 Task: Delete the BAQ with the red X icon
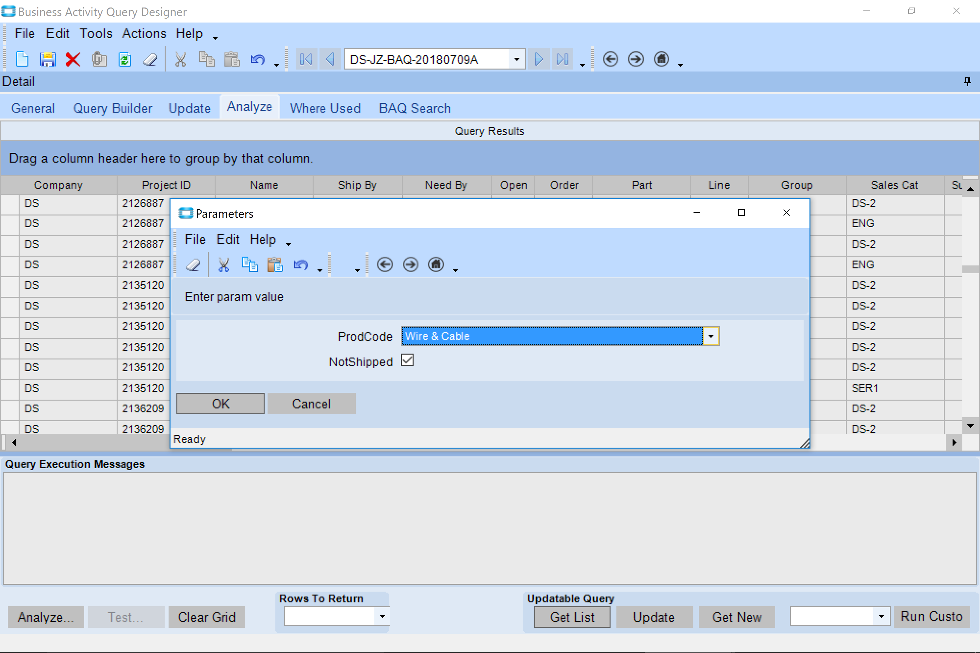pyautogui.click(x=73, y=59)
